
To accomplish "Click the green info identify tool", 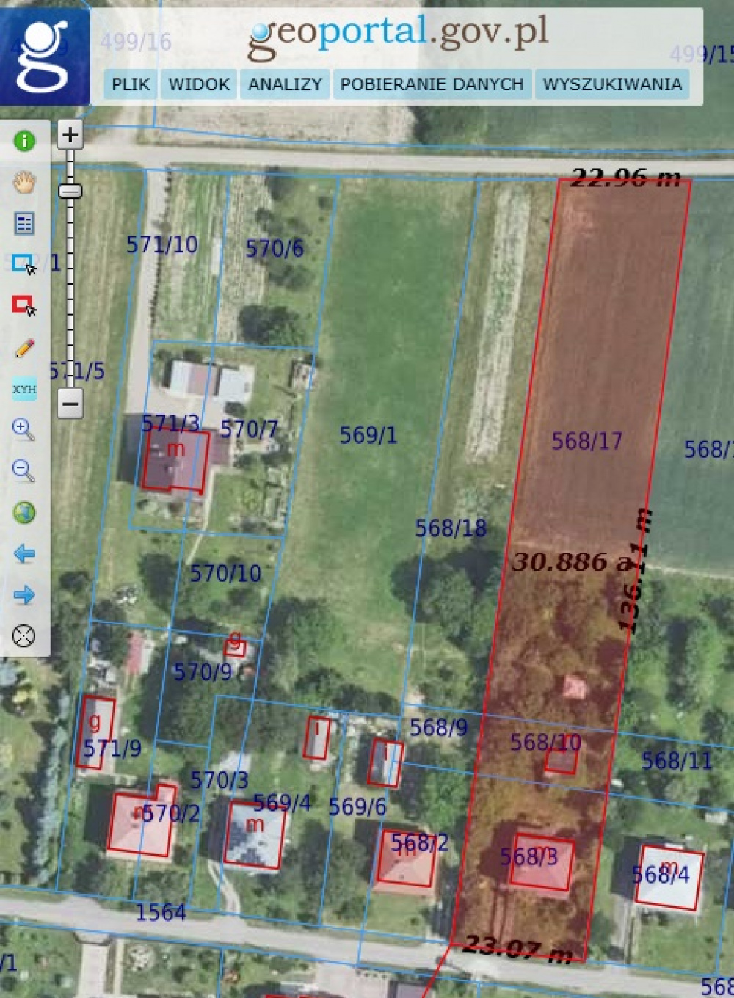I will pyautogui.click(x=24, y=140).
